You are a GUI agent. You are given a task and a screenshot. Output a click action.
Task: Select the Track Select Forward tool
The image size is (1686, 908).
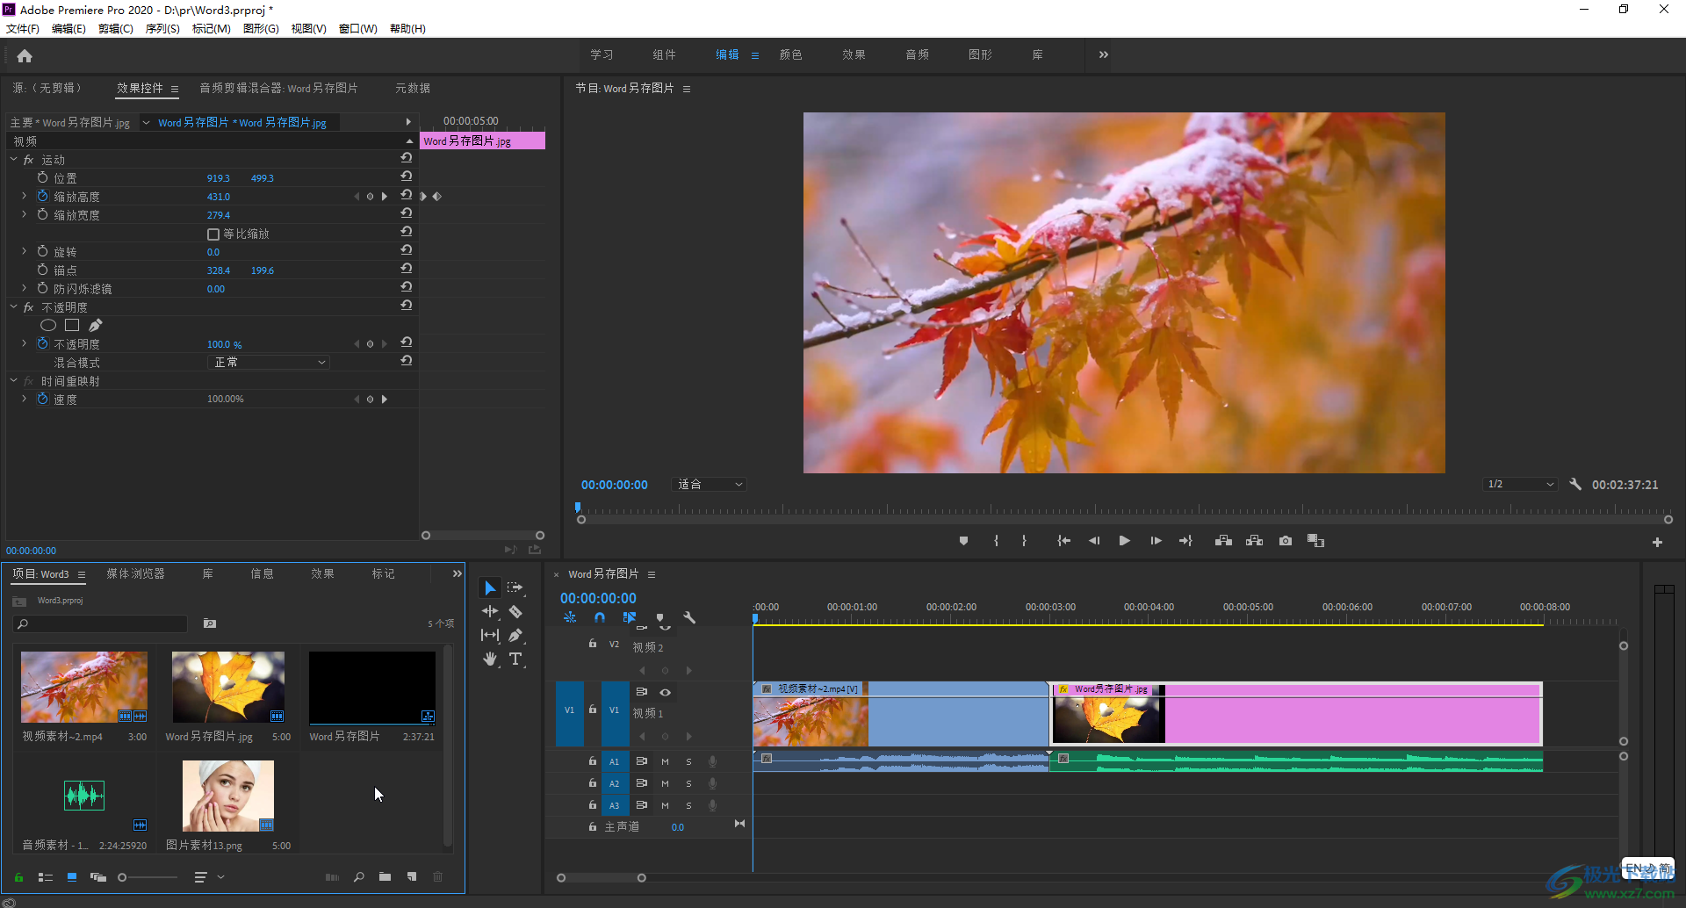(515, 588)
